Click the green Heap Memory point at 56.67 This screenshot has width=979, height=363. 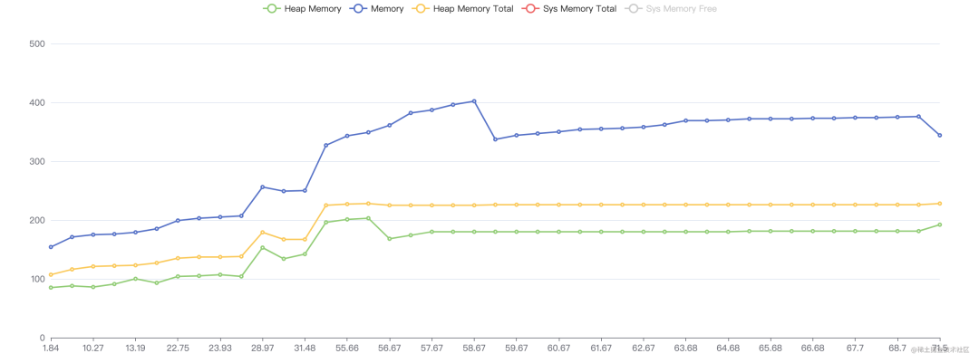click(x=390, y=239)
